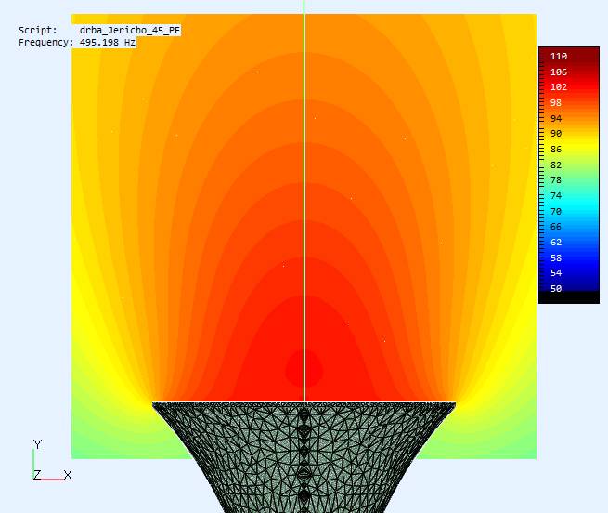608x513 pixels.
Task: Click the 98 label on color scale
Action: [556, 102]
